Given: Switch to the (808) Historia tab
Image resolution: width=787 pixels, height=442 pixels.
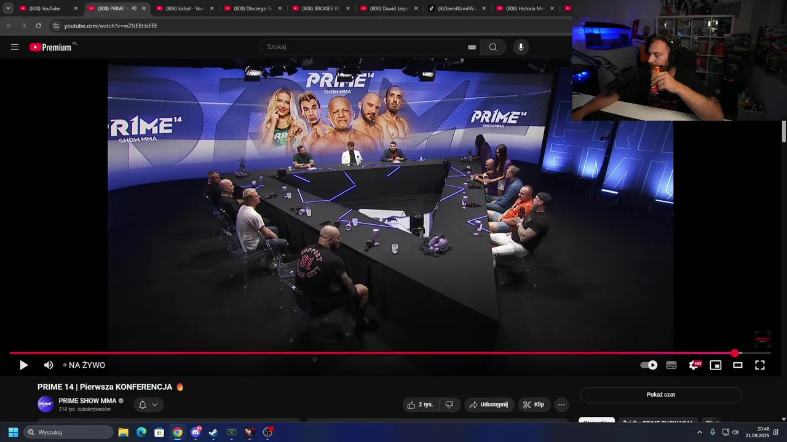Looking at the screenshot, I should tap(525, 9).
